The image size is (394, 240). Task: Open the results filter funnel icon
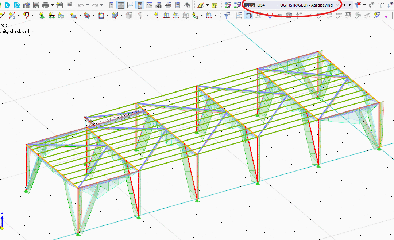coord(227,15)
